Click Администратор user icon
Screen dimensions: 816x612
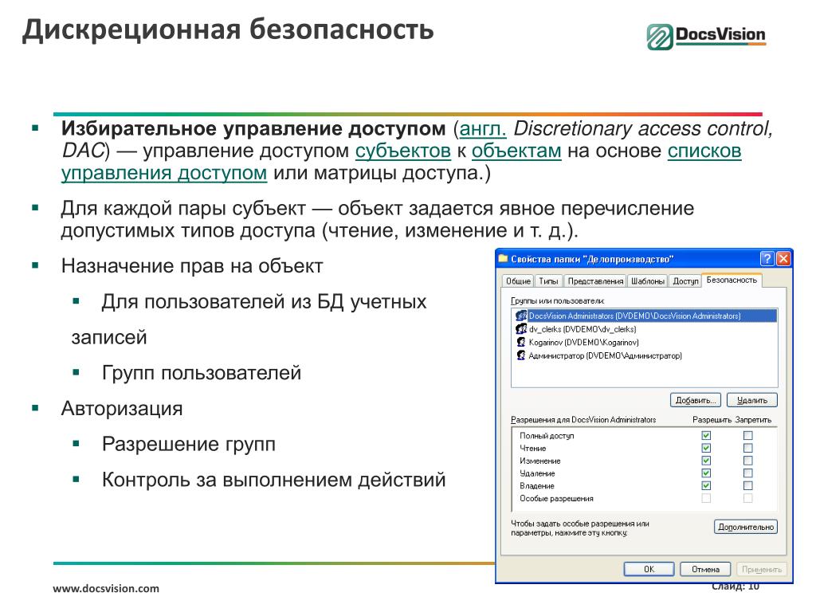click(521, 355)
